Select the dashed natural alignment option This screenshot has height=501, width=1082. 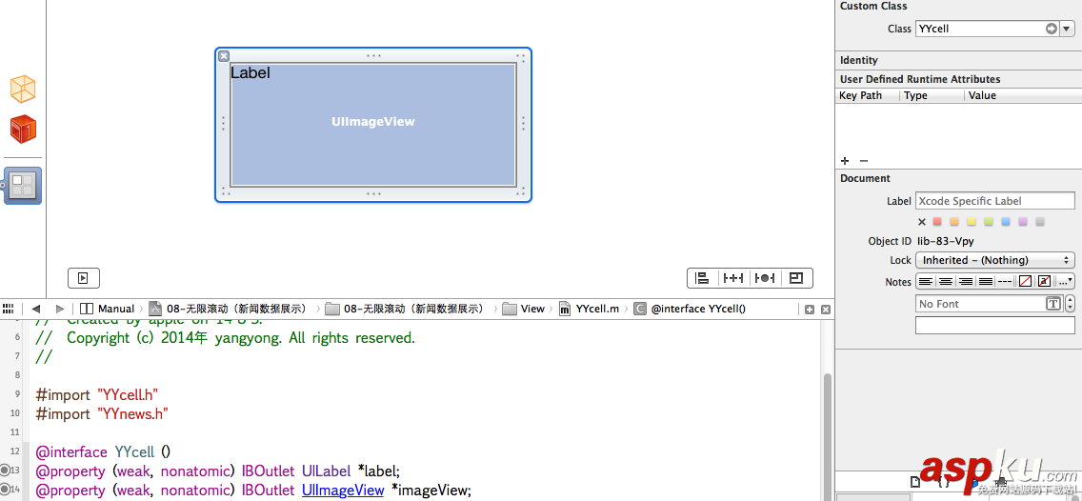coord(1005,281)
